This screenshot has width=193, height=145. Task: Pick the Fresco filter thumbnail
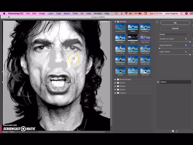point(133,37)
